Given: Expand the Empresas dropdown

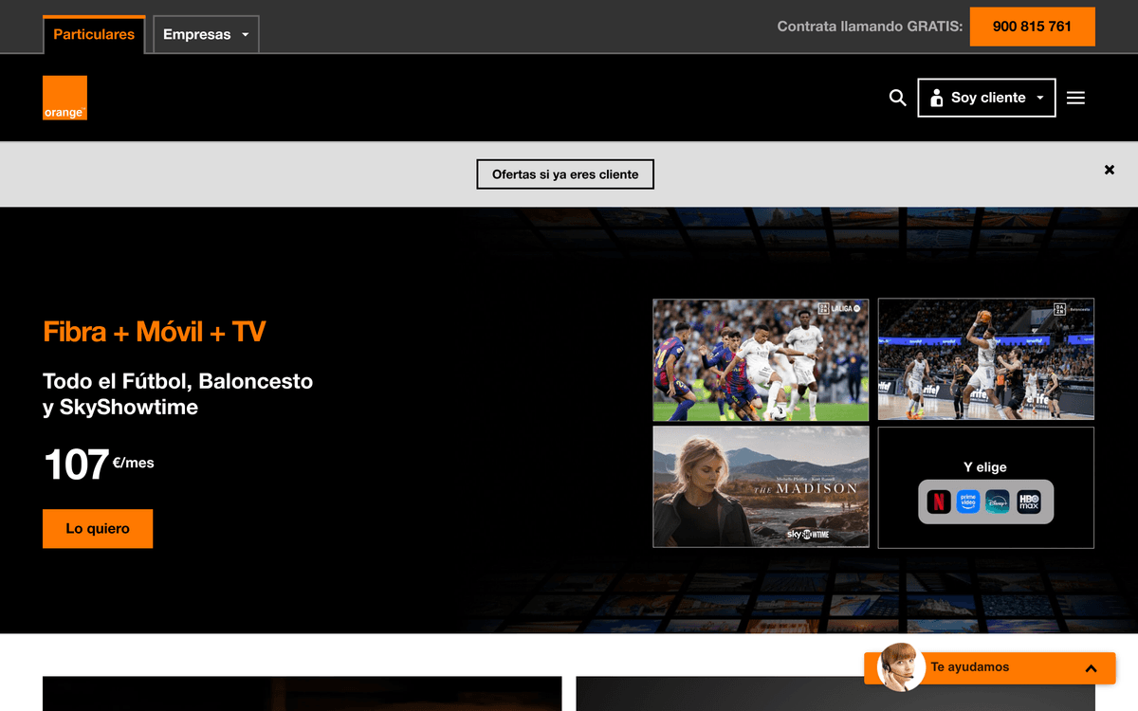Looking at the screenshot, I should point(206,34).
